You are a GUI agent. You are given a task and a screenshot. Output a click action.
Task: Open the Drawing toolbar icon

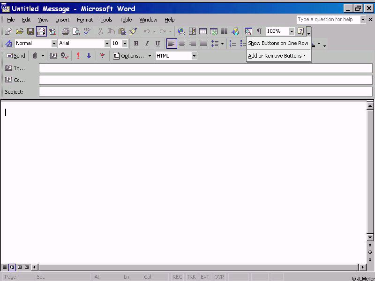click(x=235, y=31)
